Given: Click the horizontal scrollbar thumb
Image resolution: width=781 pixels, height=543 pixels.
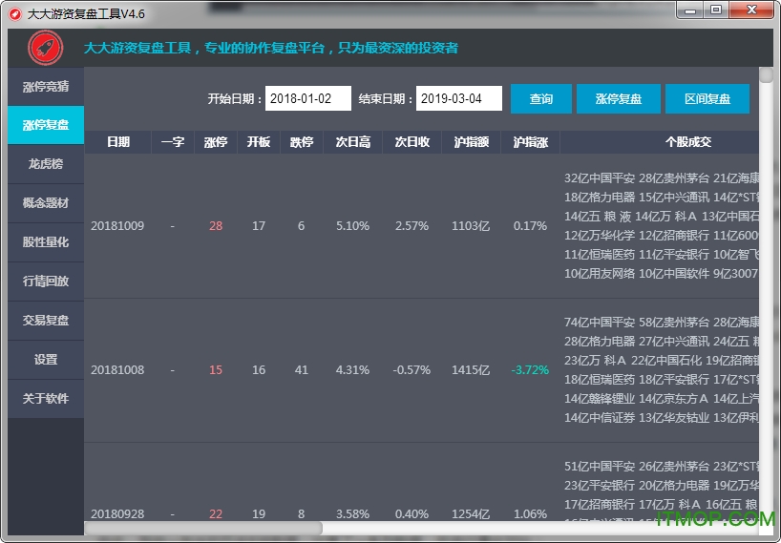Looking at the screenshot, I should 203,528.
